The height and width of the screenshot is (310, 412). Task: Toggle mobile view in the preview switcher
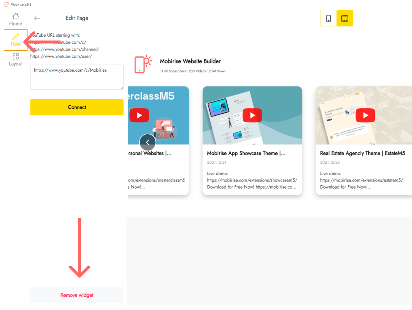(x=328, y=18)
